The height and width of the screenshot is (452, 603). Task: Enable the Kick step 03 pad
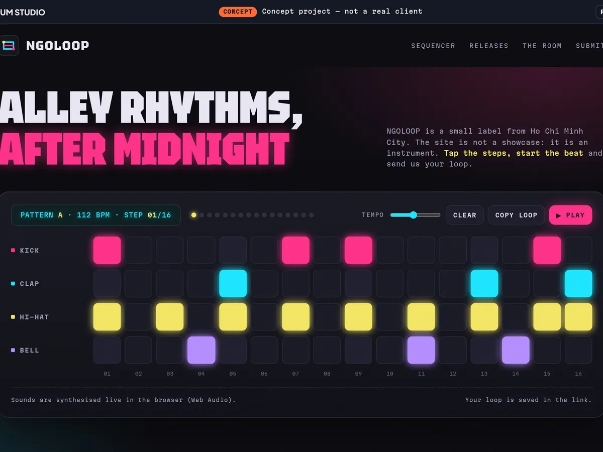coord(170,250)
